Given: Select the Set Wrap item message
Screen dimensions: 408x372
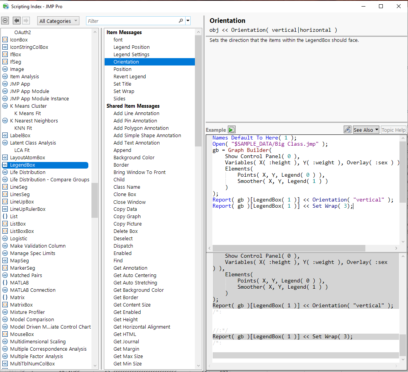Looking at the screenshot, I should (x=122, y=91).
